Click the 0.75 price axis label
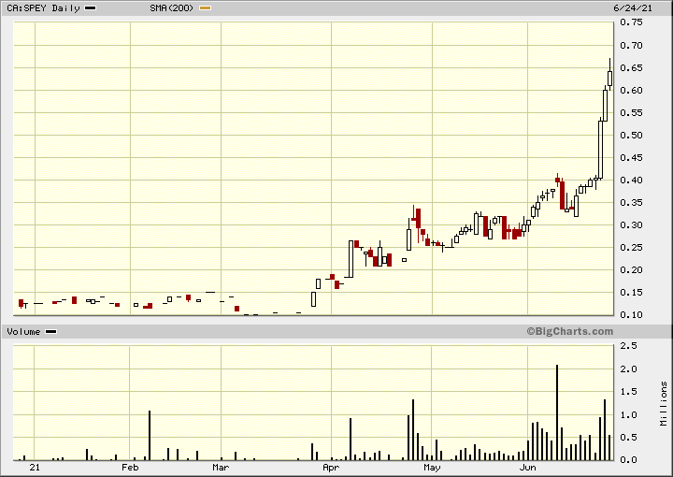673x477 pixels. point(631,22)
